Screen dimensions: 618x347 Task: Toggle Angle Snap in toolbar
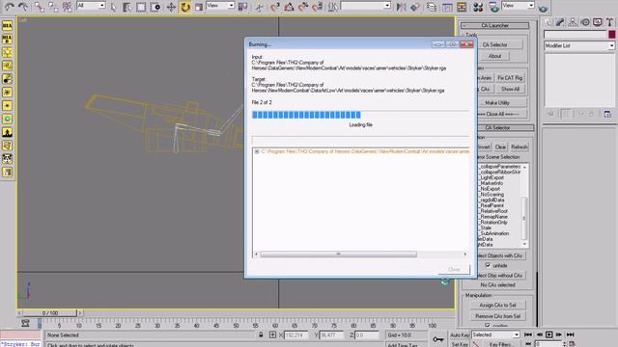coord(289,7)
